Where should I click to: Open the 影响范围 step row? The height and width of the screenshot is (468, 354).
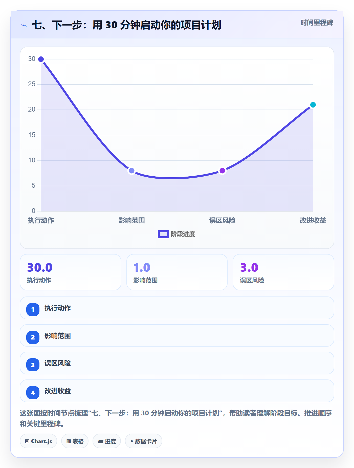(177, 335)
